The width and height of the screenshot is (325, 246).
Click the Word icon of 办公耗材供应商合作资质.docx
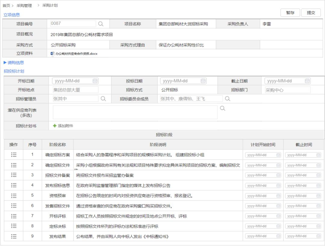click(52, 53)
